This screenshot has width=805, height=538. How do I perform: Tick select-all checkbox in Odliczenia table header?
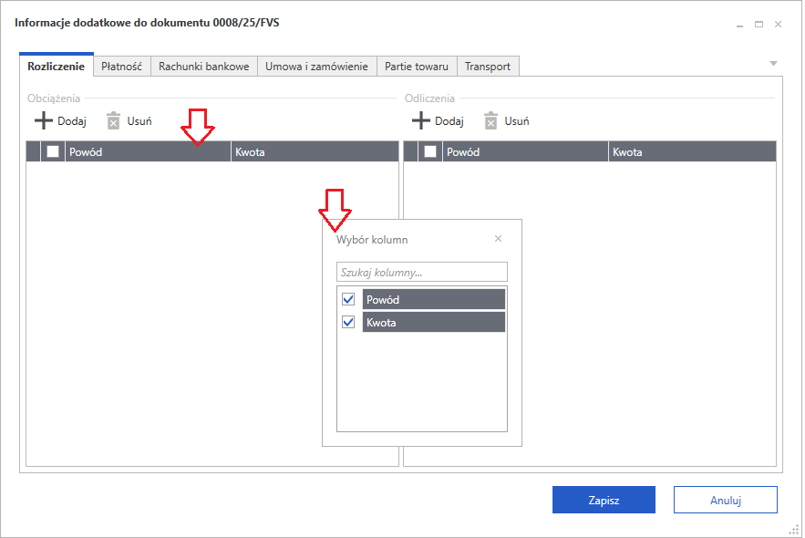430,151
